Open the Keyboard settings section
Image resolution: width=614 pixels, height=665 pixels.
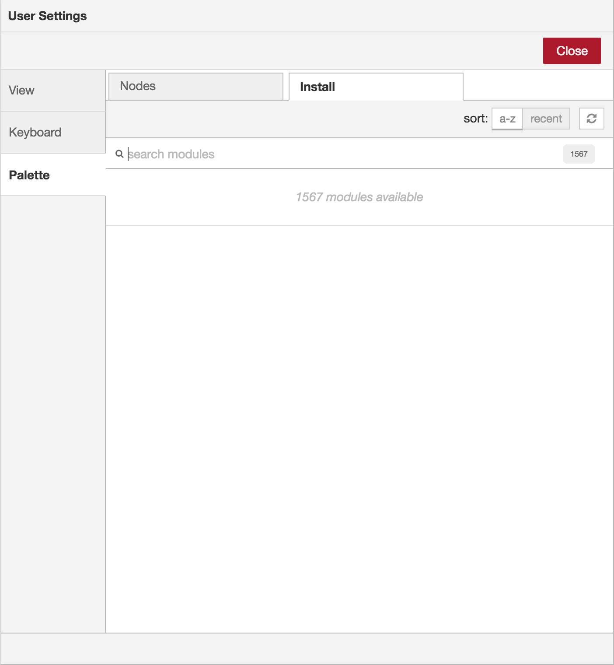35,132
